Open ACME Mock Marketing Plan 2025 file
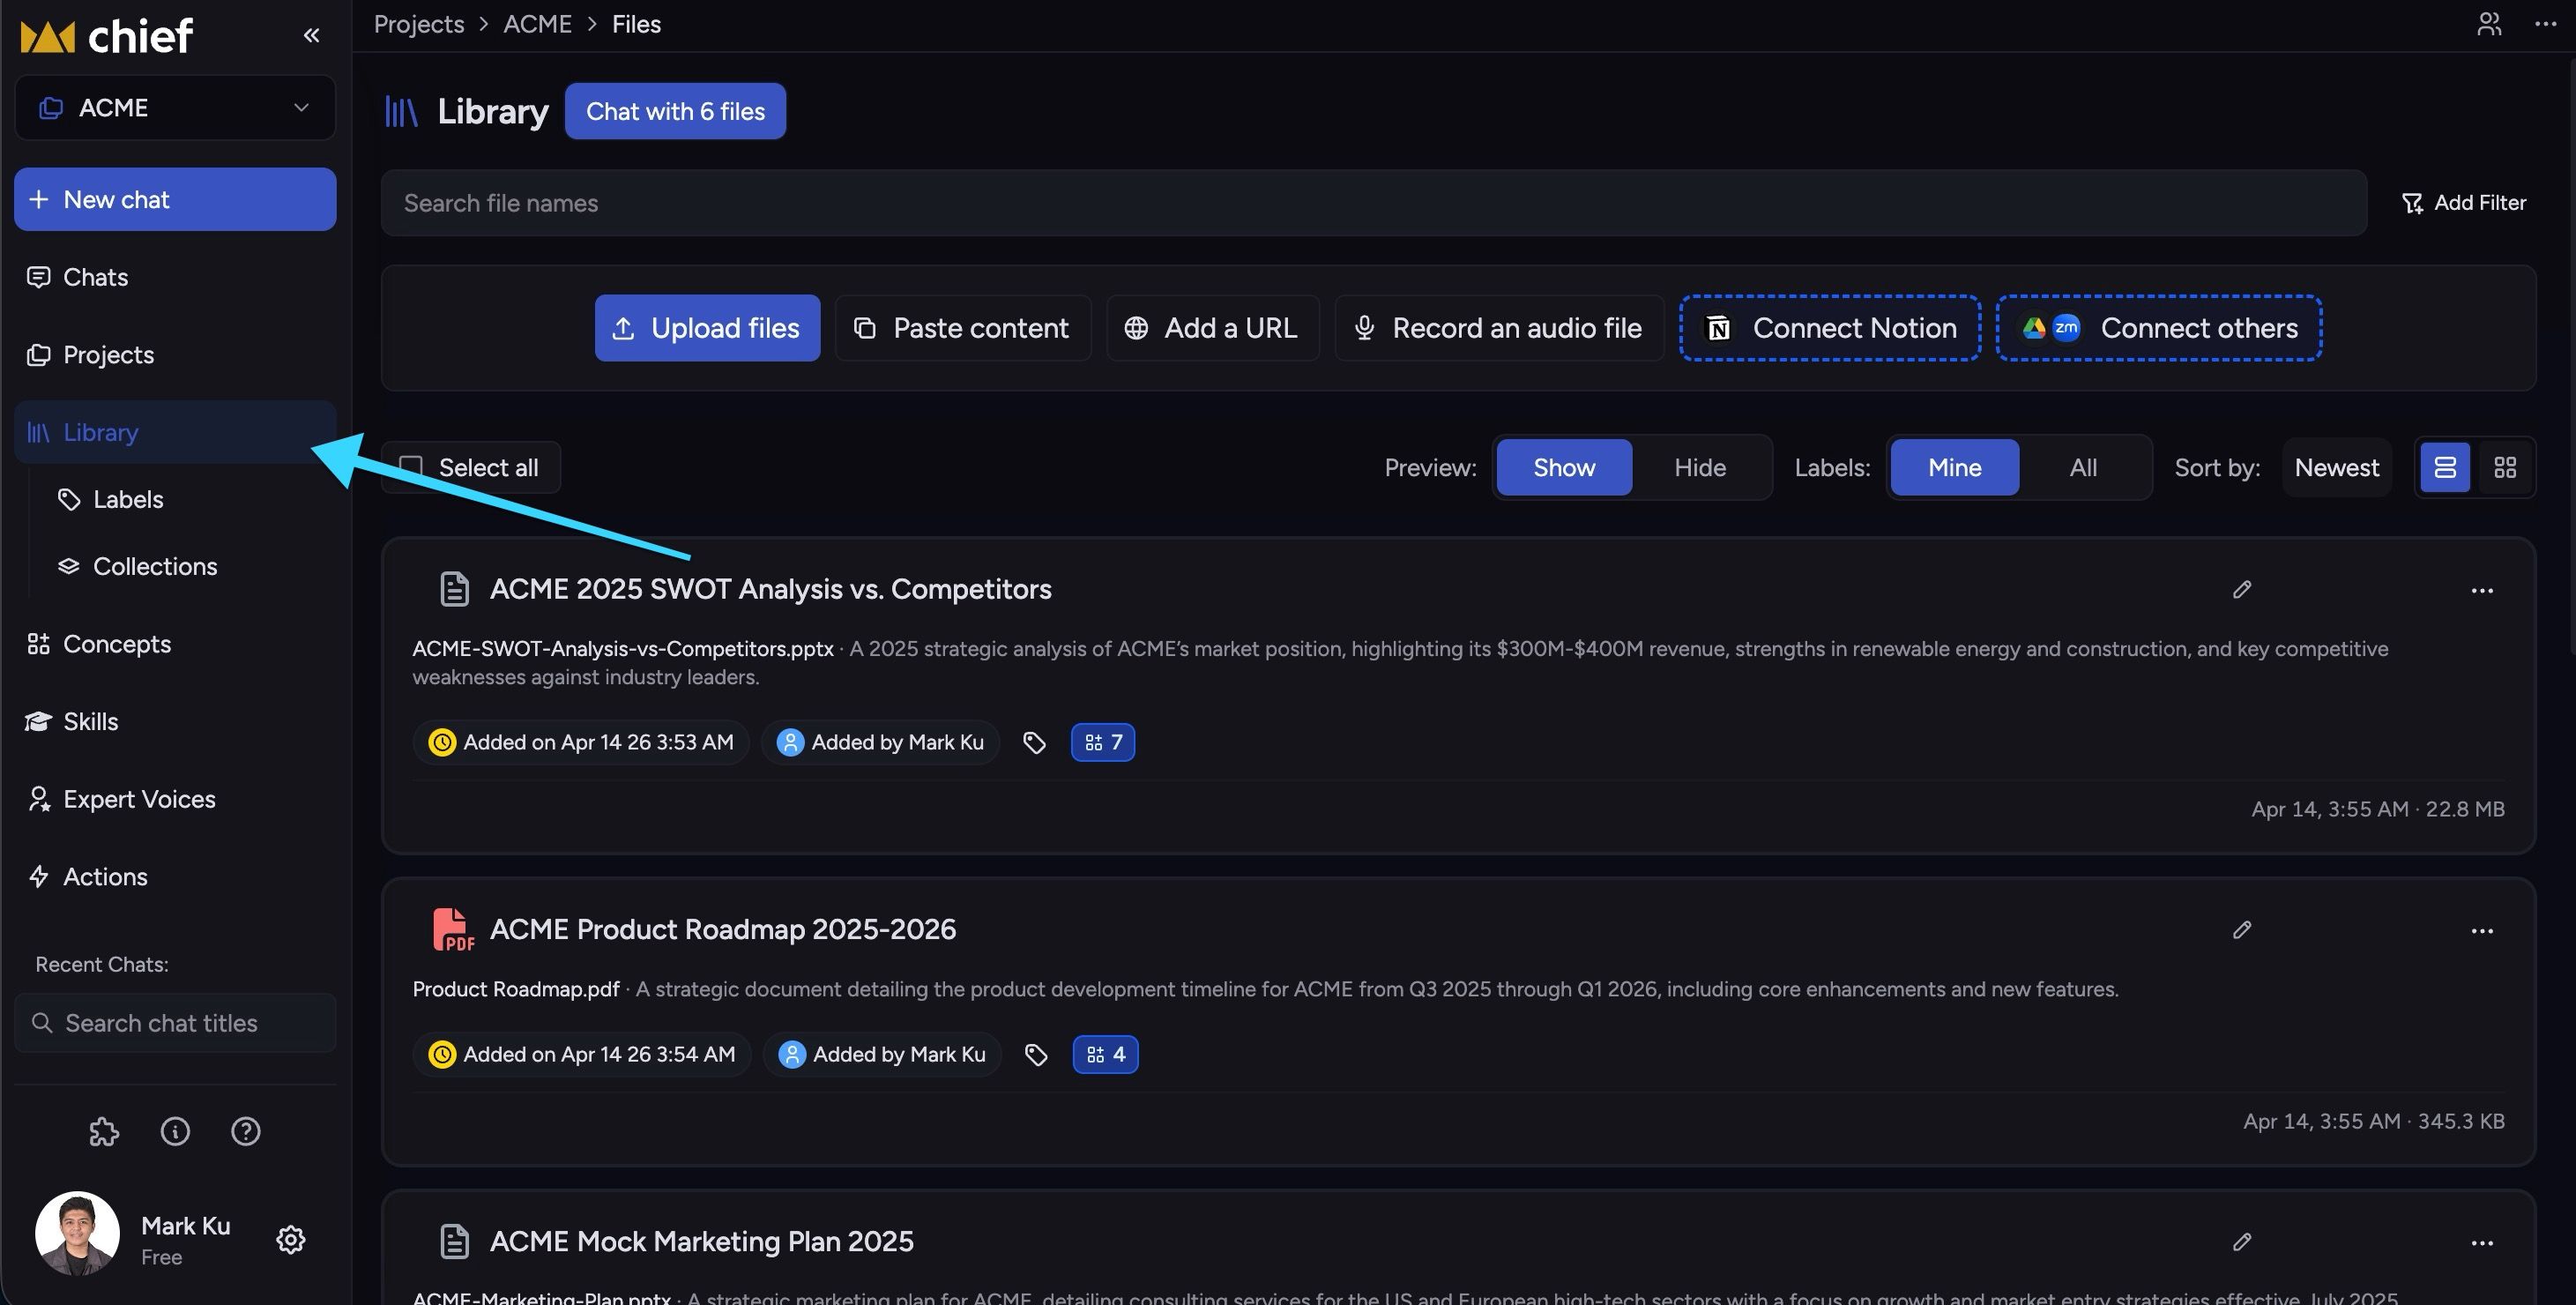Screen dimensions: 2576x1305 701,1241
